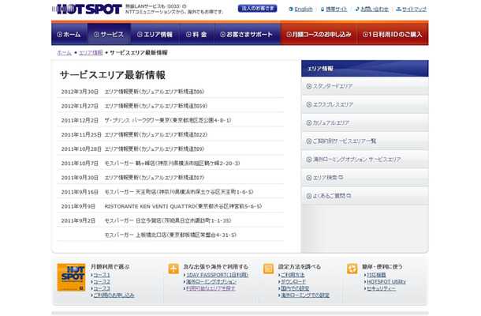Click モスバーガー 天王町店 entry

click(179, 192)
